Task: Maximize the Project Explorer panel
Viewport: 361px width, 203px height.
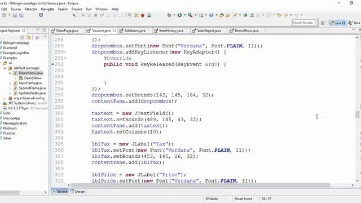Action: coord(44,30)
